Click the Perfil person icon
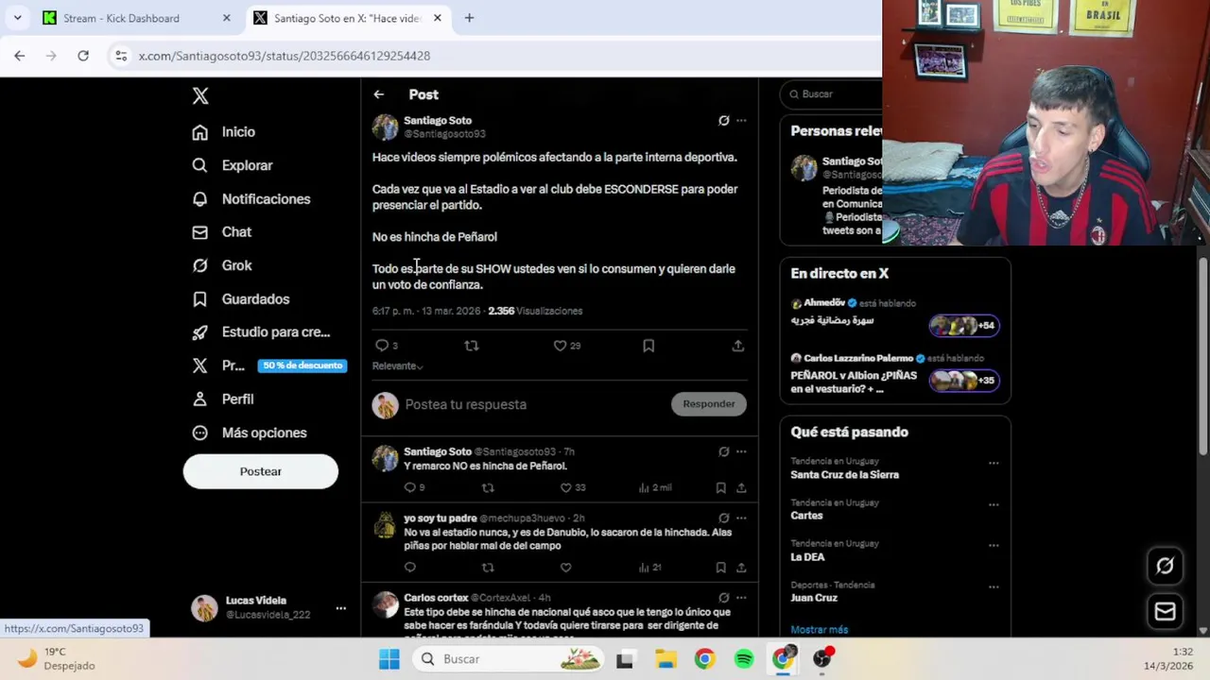 [199, 399]
